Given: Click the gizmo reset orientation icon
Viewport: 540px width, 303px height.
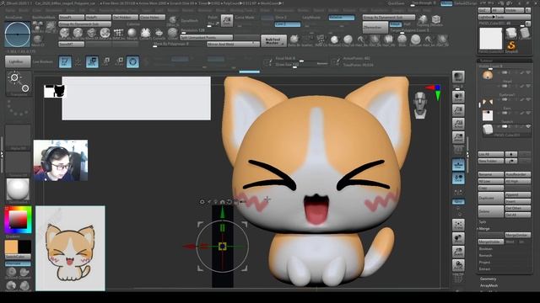Looking at the screenshot, I should click(x=229, y=202).
